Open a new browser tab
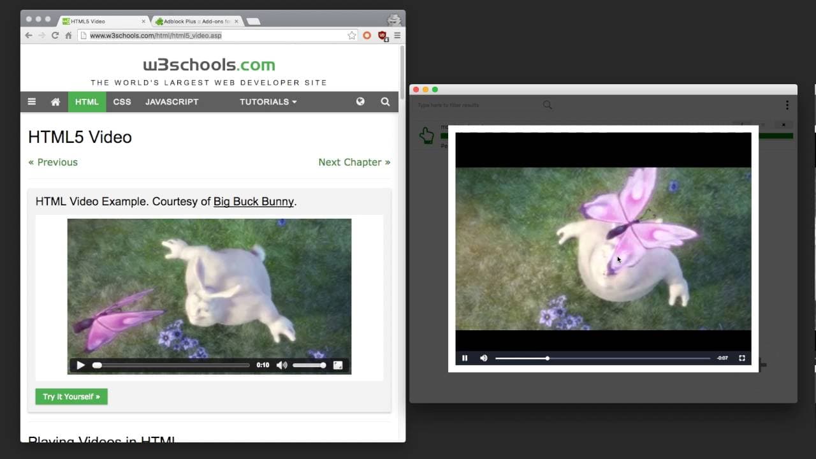 254,22
